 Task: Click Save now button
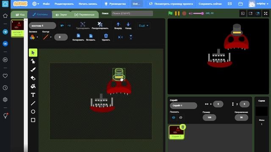(210, 4)
